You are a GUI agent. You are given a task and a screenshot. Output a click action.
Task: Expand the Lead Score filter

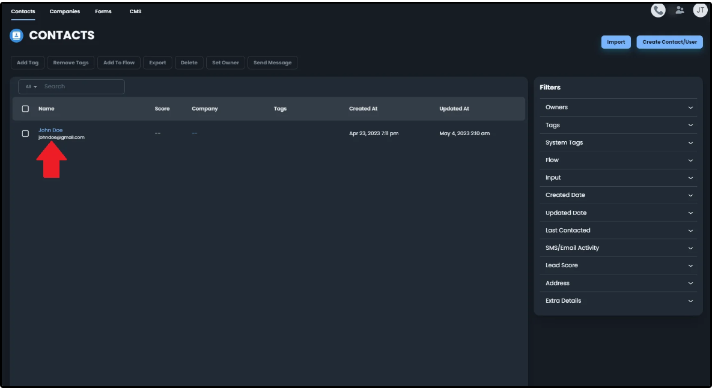pos(618,265)
